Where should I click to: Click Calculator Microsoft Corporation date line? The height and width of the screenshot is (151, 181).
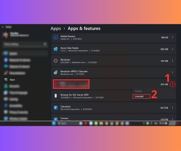pyautogui.click(x=76, y=109)
